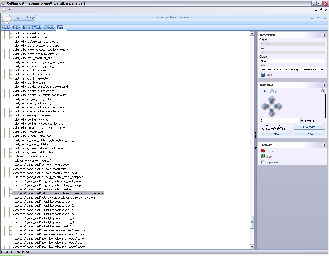Viewport: 329px width, 256px height.
Task: Click the large disc orb button
Action: [7, 19]
